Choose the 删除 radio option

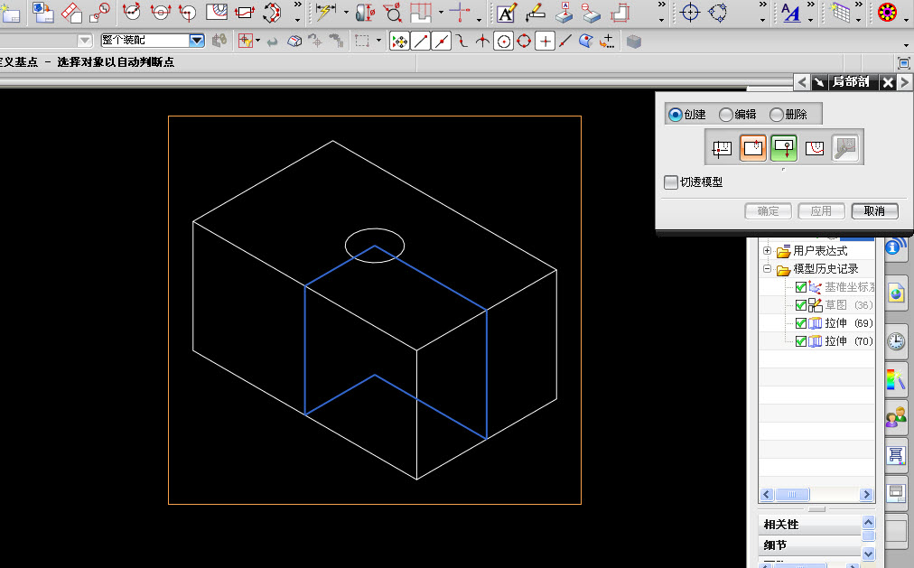[777, 115]
